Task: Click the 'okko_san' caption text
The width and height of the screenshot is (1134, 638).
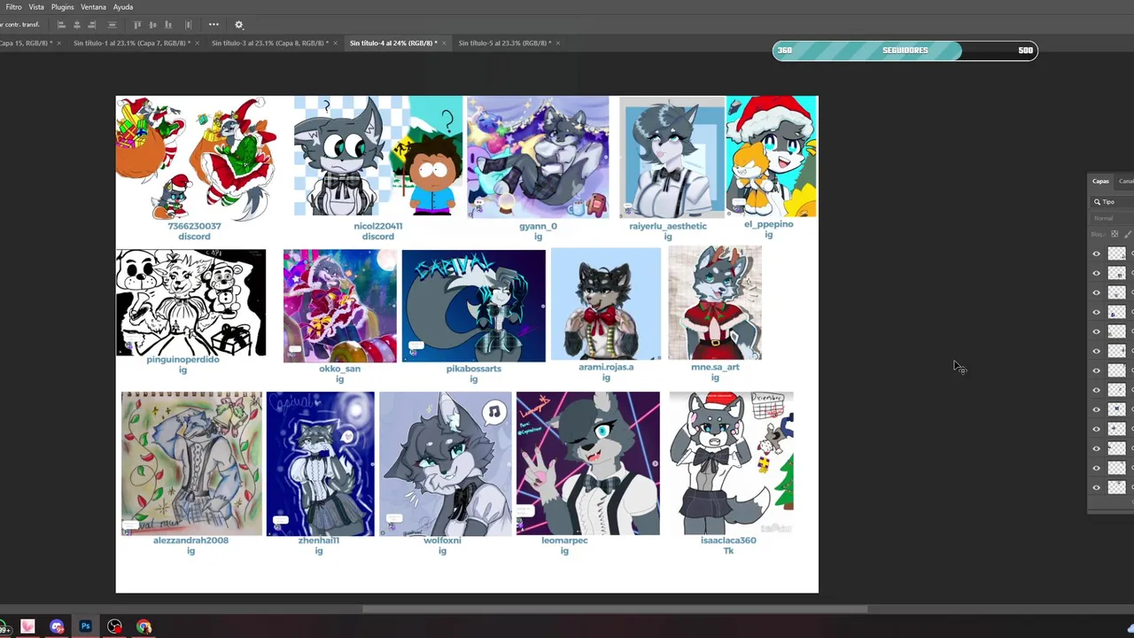Action: point(339,369)
